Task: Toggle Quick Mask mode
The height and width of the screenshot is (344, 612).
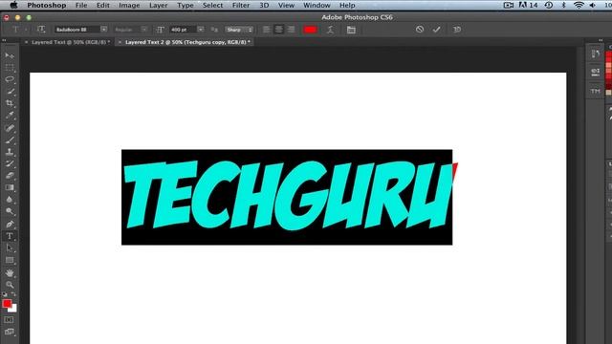Action: click(9, 320)
